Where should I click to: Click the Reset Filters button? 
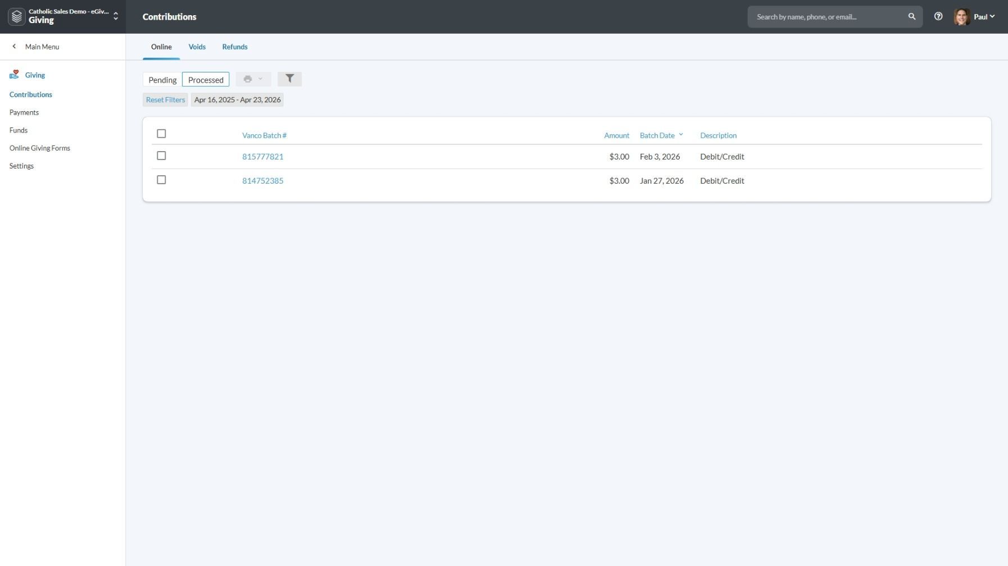click(x=165, y=100)
